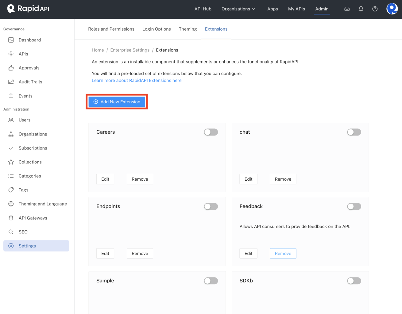Enable the chat extension toggle
402x314 pixels.
pyautogui.click(x=354, y=132)
